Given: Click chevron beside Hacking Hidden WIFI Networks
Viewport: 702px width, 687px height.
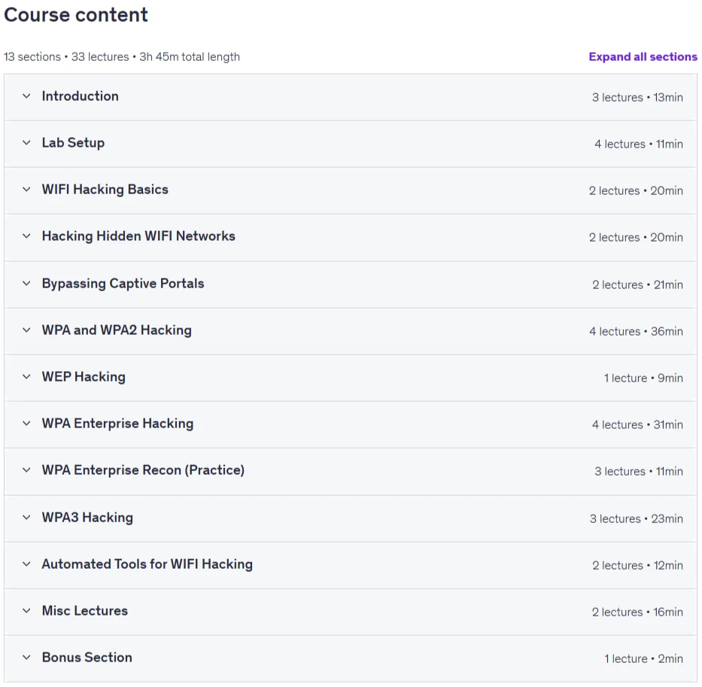Looking at the screenshot, I should pyautogui.click(x=27, y=236).
